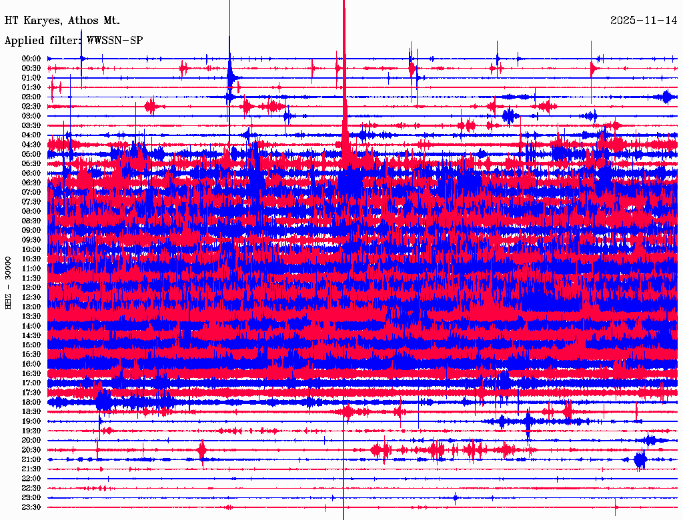Select the '21:00' time label

point(31,460)
